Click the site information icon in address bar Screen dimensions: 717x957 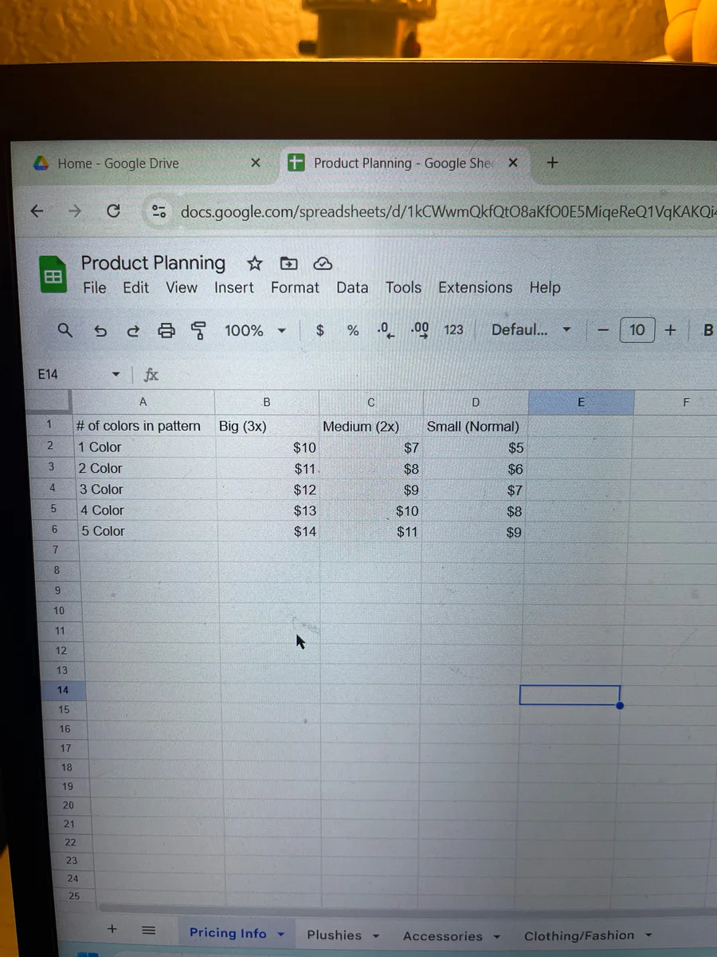coord(159,211)
